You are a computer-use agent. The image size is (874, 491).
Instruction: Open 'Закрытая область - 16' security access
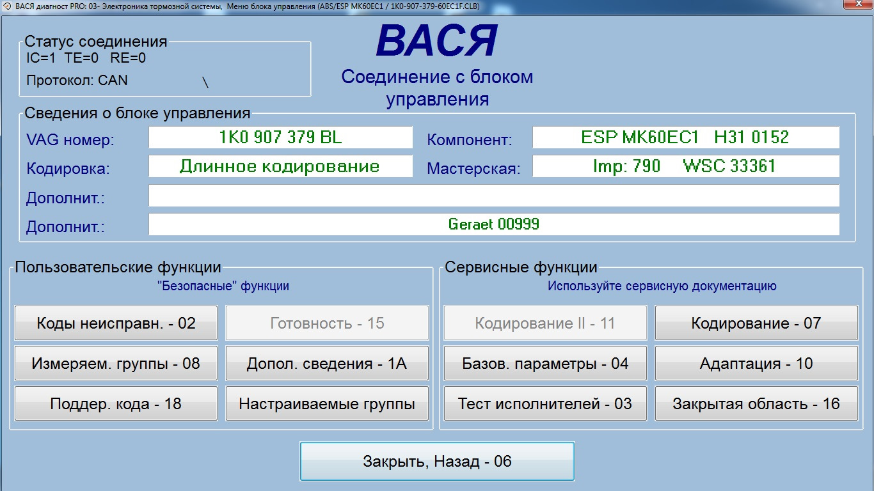756,403
